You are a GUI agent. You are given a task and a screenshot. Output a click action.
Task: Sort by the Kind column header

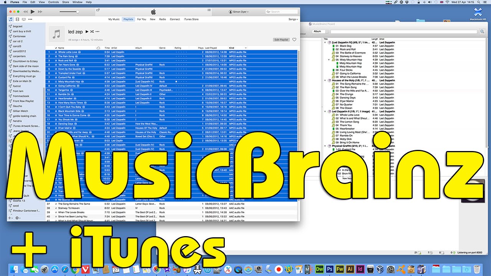[x=238, y=48]
